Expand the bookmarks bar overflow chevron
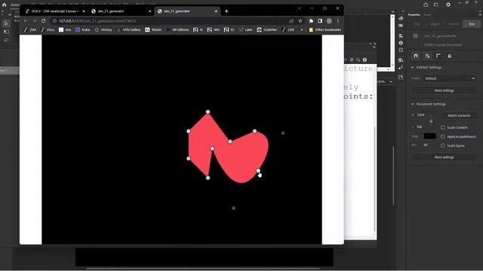The width and height of the screenshot is (483, 271). [302, 30]
